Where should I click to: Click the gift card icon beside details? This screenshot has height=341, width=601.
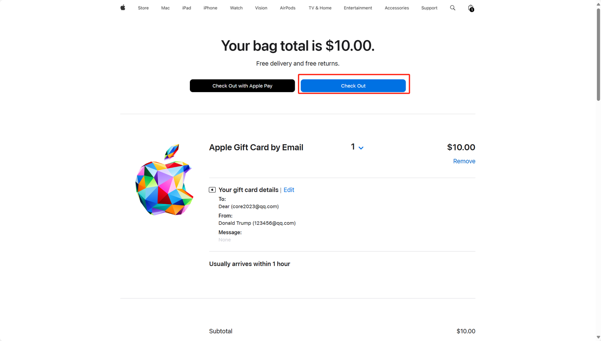coord(212,190)
